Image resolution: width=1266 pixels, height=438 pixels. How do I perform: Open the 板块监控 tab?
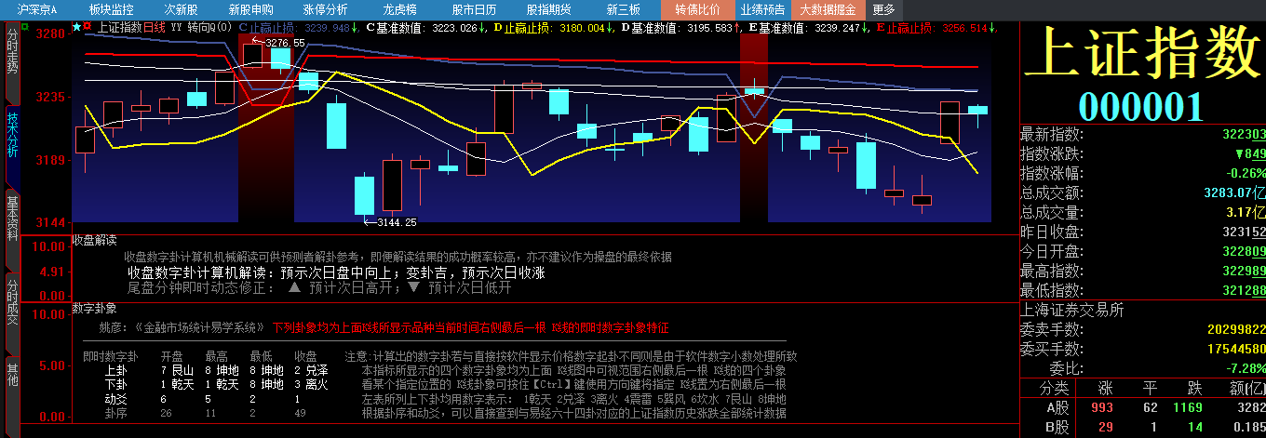(112, 9)
